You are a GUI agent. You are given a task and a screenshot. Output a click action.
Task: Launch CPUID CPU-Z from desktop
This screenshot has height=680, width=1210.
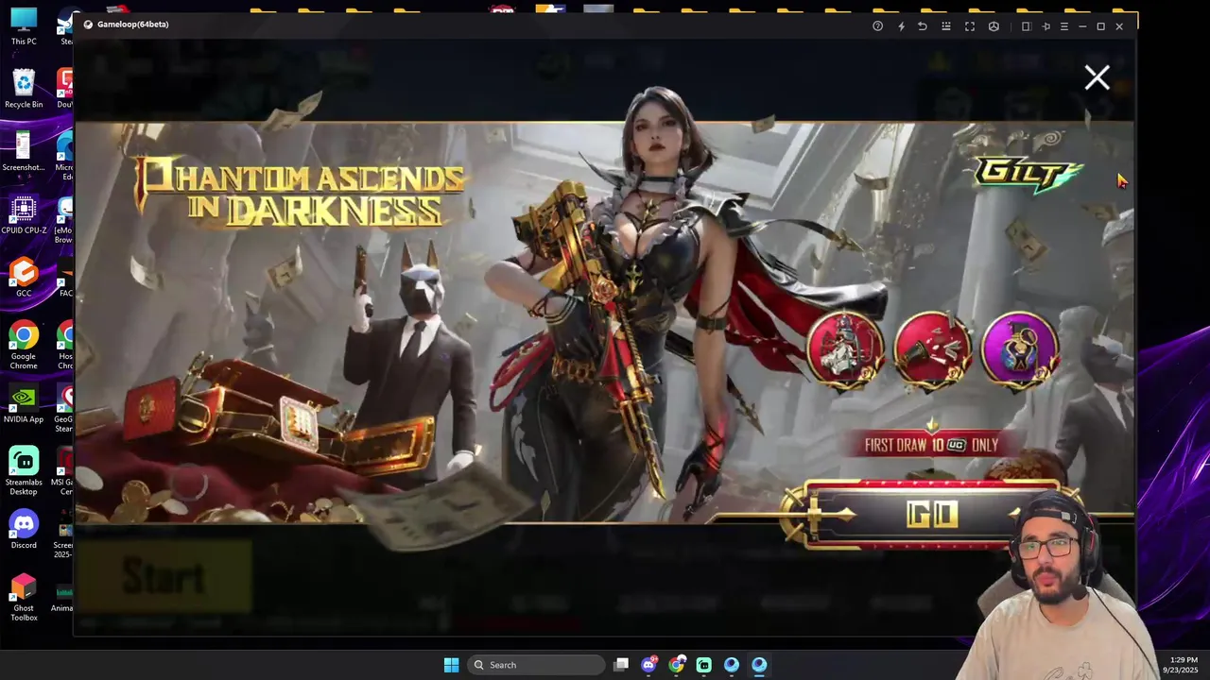coord(24,215)
